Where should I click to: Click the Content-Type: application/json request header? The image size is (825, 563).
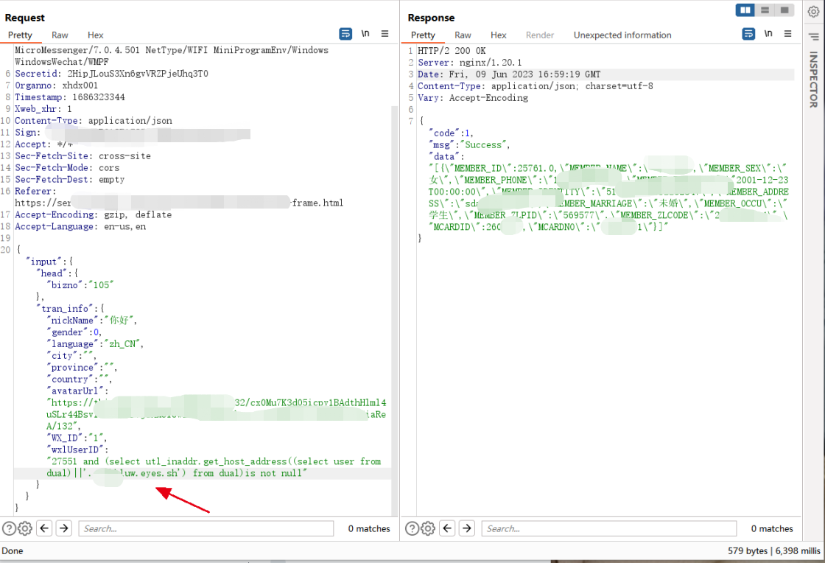[x=94, y=121]
